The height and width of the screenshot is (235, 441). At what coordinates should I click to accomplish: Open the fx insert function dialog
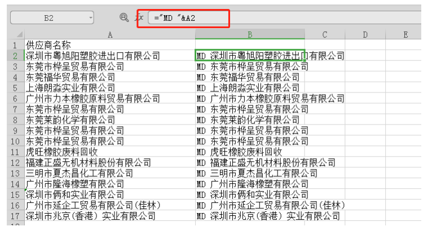(x=139, y=17)
